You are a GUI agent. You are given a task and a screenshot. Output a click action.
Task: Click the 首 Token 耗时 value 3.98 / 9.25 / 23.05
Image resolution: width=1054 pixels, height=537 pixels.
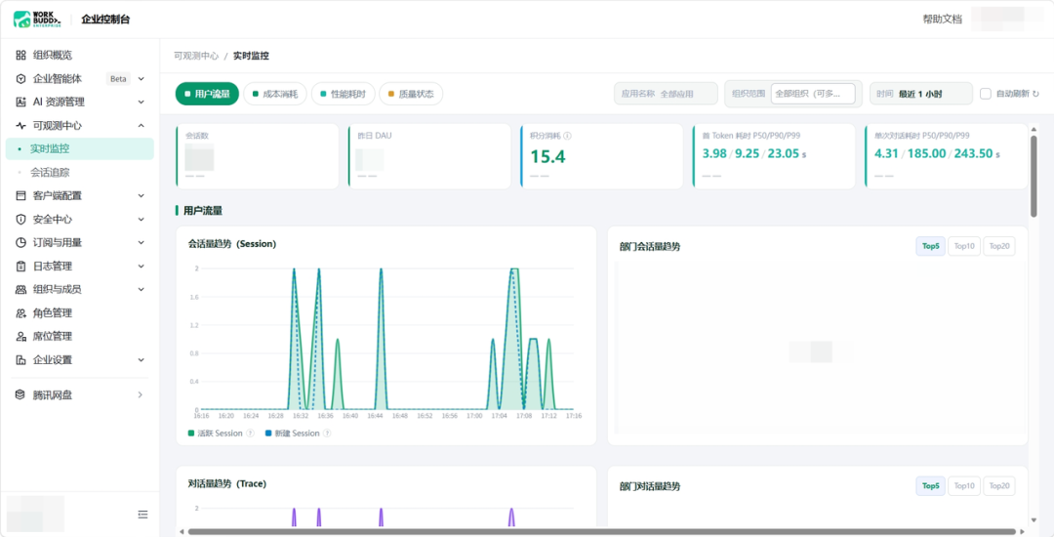point(754,154)
